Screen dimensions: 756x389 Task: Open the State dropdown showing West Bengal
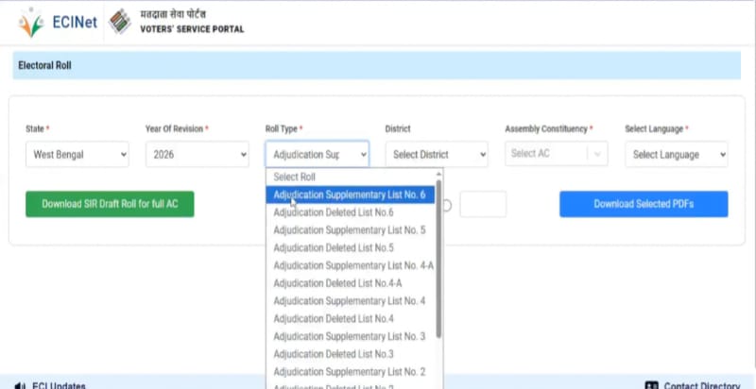(77, 154)
